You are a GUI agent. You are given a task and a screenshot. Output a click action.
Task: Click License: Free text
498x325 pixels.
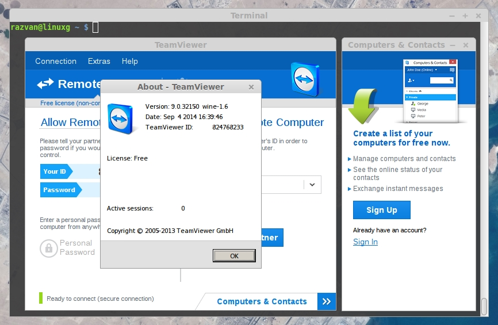(x=127, y=158)
